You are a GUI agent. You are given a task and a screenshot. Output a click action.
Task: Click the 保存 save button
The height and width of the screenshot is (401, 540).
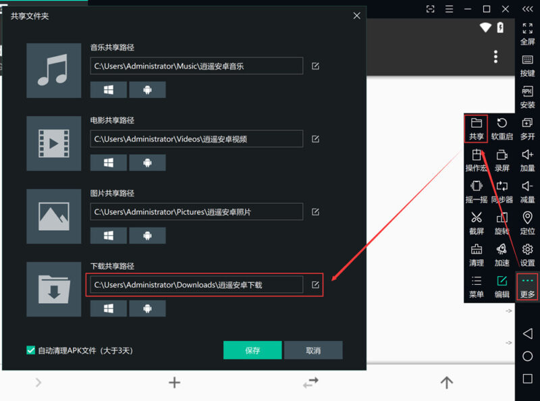(x=252, y=350)
